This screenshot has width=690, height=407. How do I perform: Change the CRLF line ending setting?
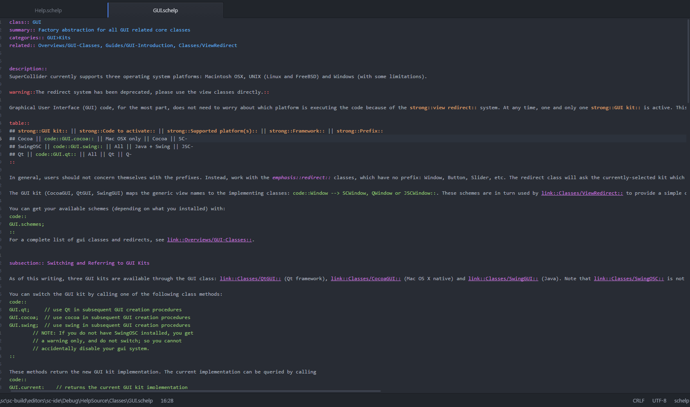tap(638, 401)
